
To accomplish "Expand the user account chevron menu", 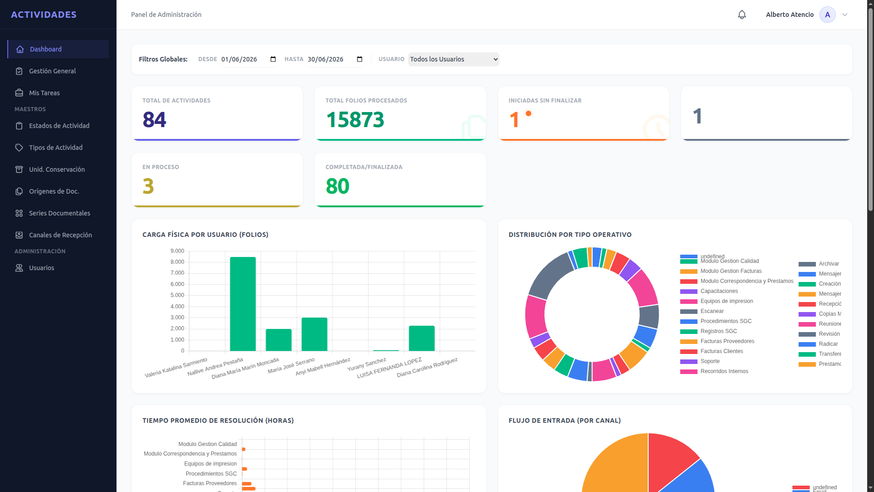I will [845, 15].
